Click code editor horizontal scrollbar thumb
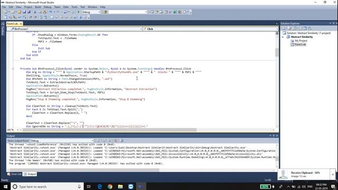338x190 pixels. tap(109, 130)
